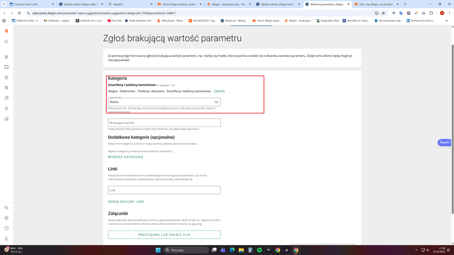
Task: Open Microsoft Teams from the taskbar
Action: [x=223, y=250]
